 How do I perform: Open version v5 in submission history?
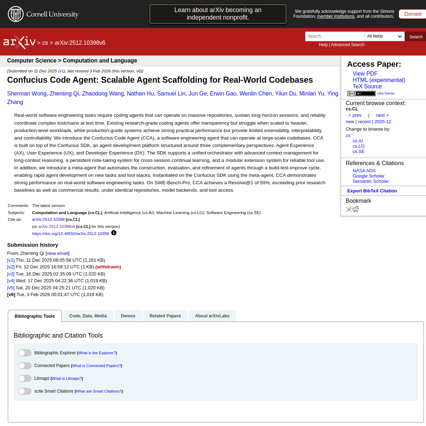(x=11, y=288)
